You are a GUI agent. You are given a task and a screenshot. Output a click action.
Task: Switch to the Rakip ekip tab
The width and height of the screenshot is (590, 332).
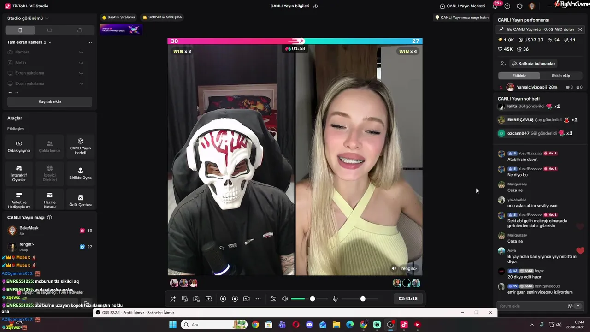click(x=561, y=76)
